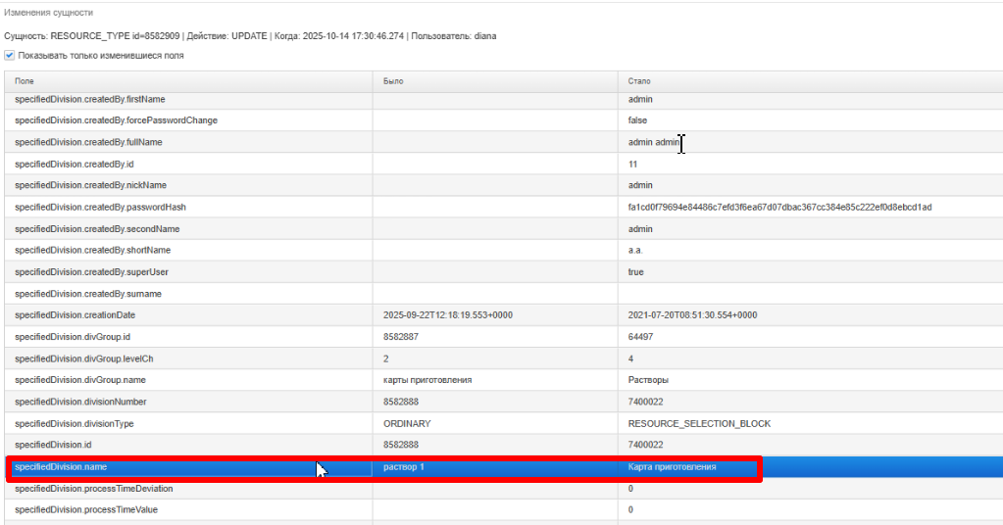Viewport: 1003px width, 525px height.
Task: Click the 'admin admin' value cell
Action: 811,142
